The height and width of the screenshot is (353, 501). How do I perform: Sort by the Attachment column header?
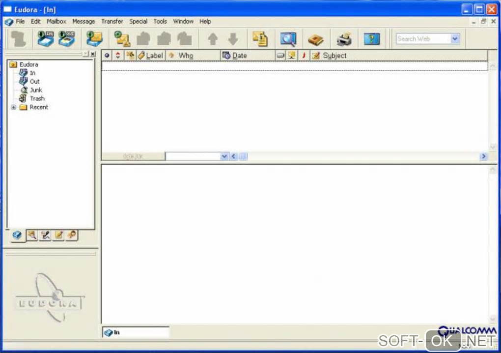(130, 56)
